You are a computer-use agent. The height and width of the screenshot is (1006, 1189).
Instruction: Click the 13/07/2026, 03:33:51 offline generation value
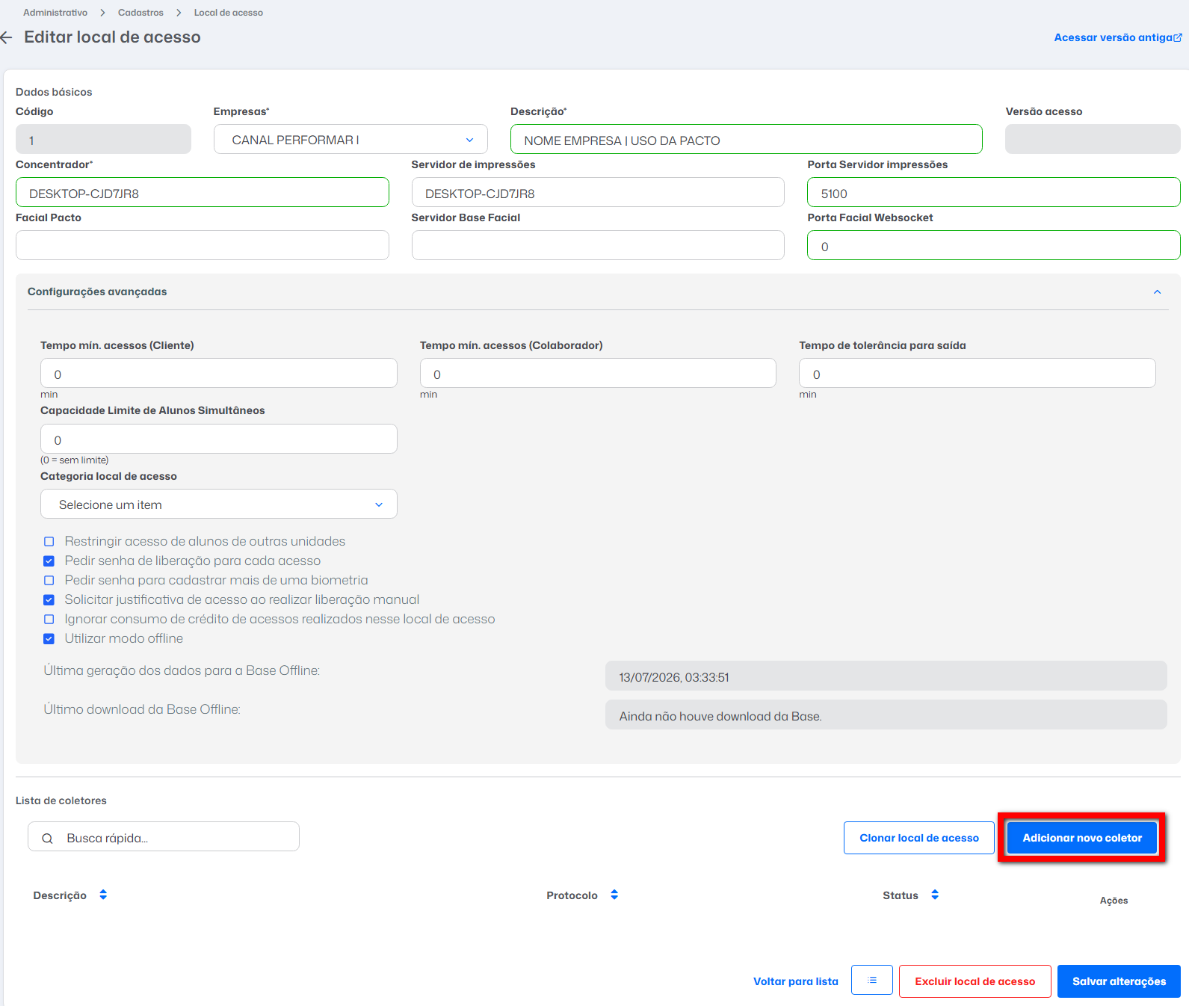pos(886,676)
